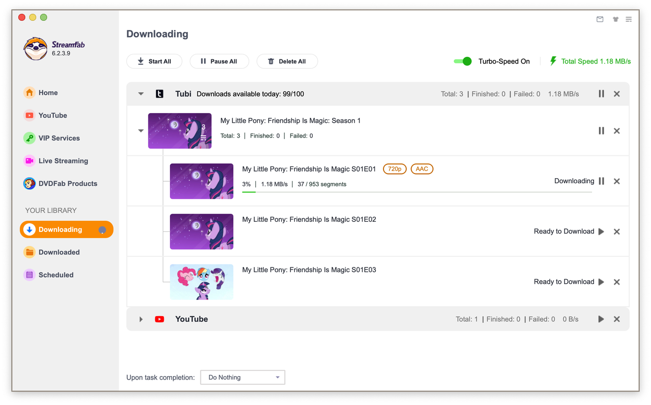This screenshot has width=651, height=405.
Task: Click the Season 1 series title text
Action: coord(290,121)
